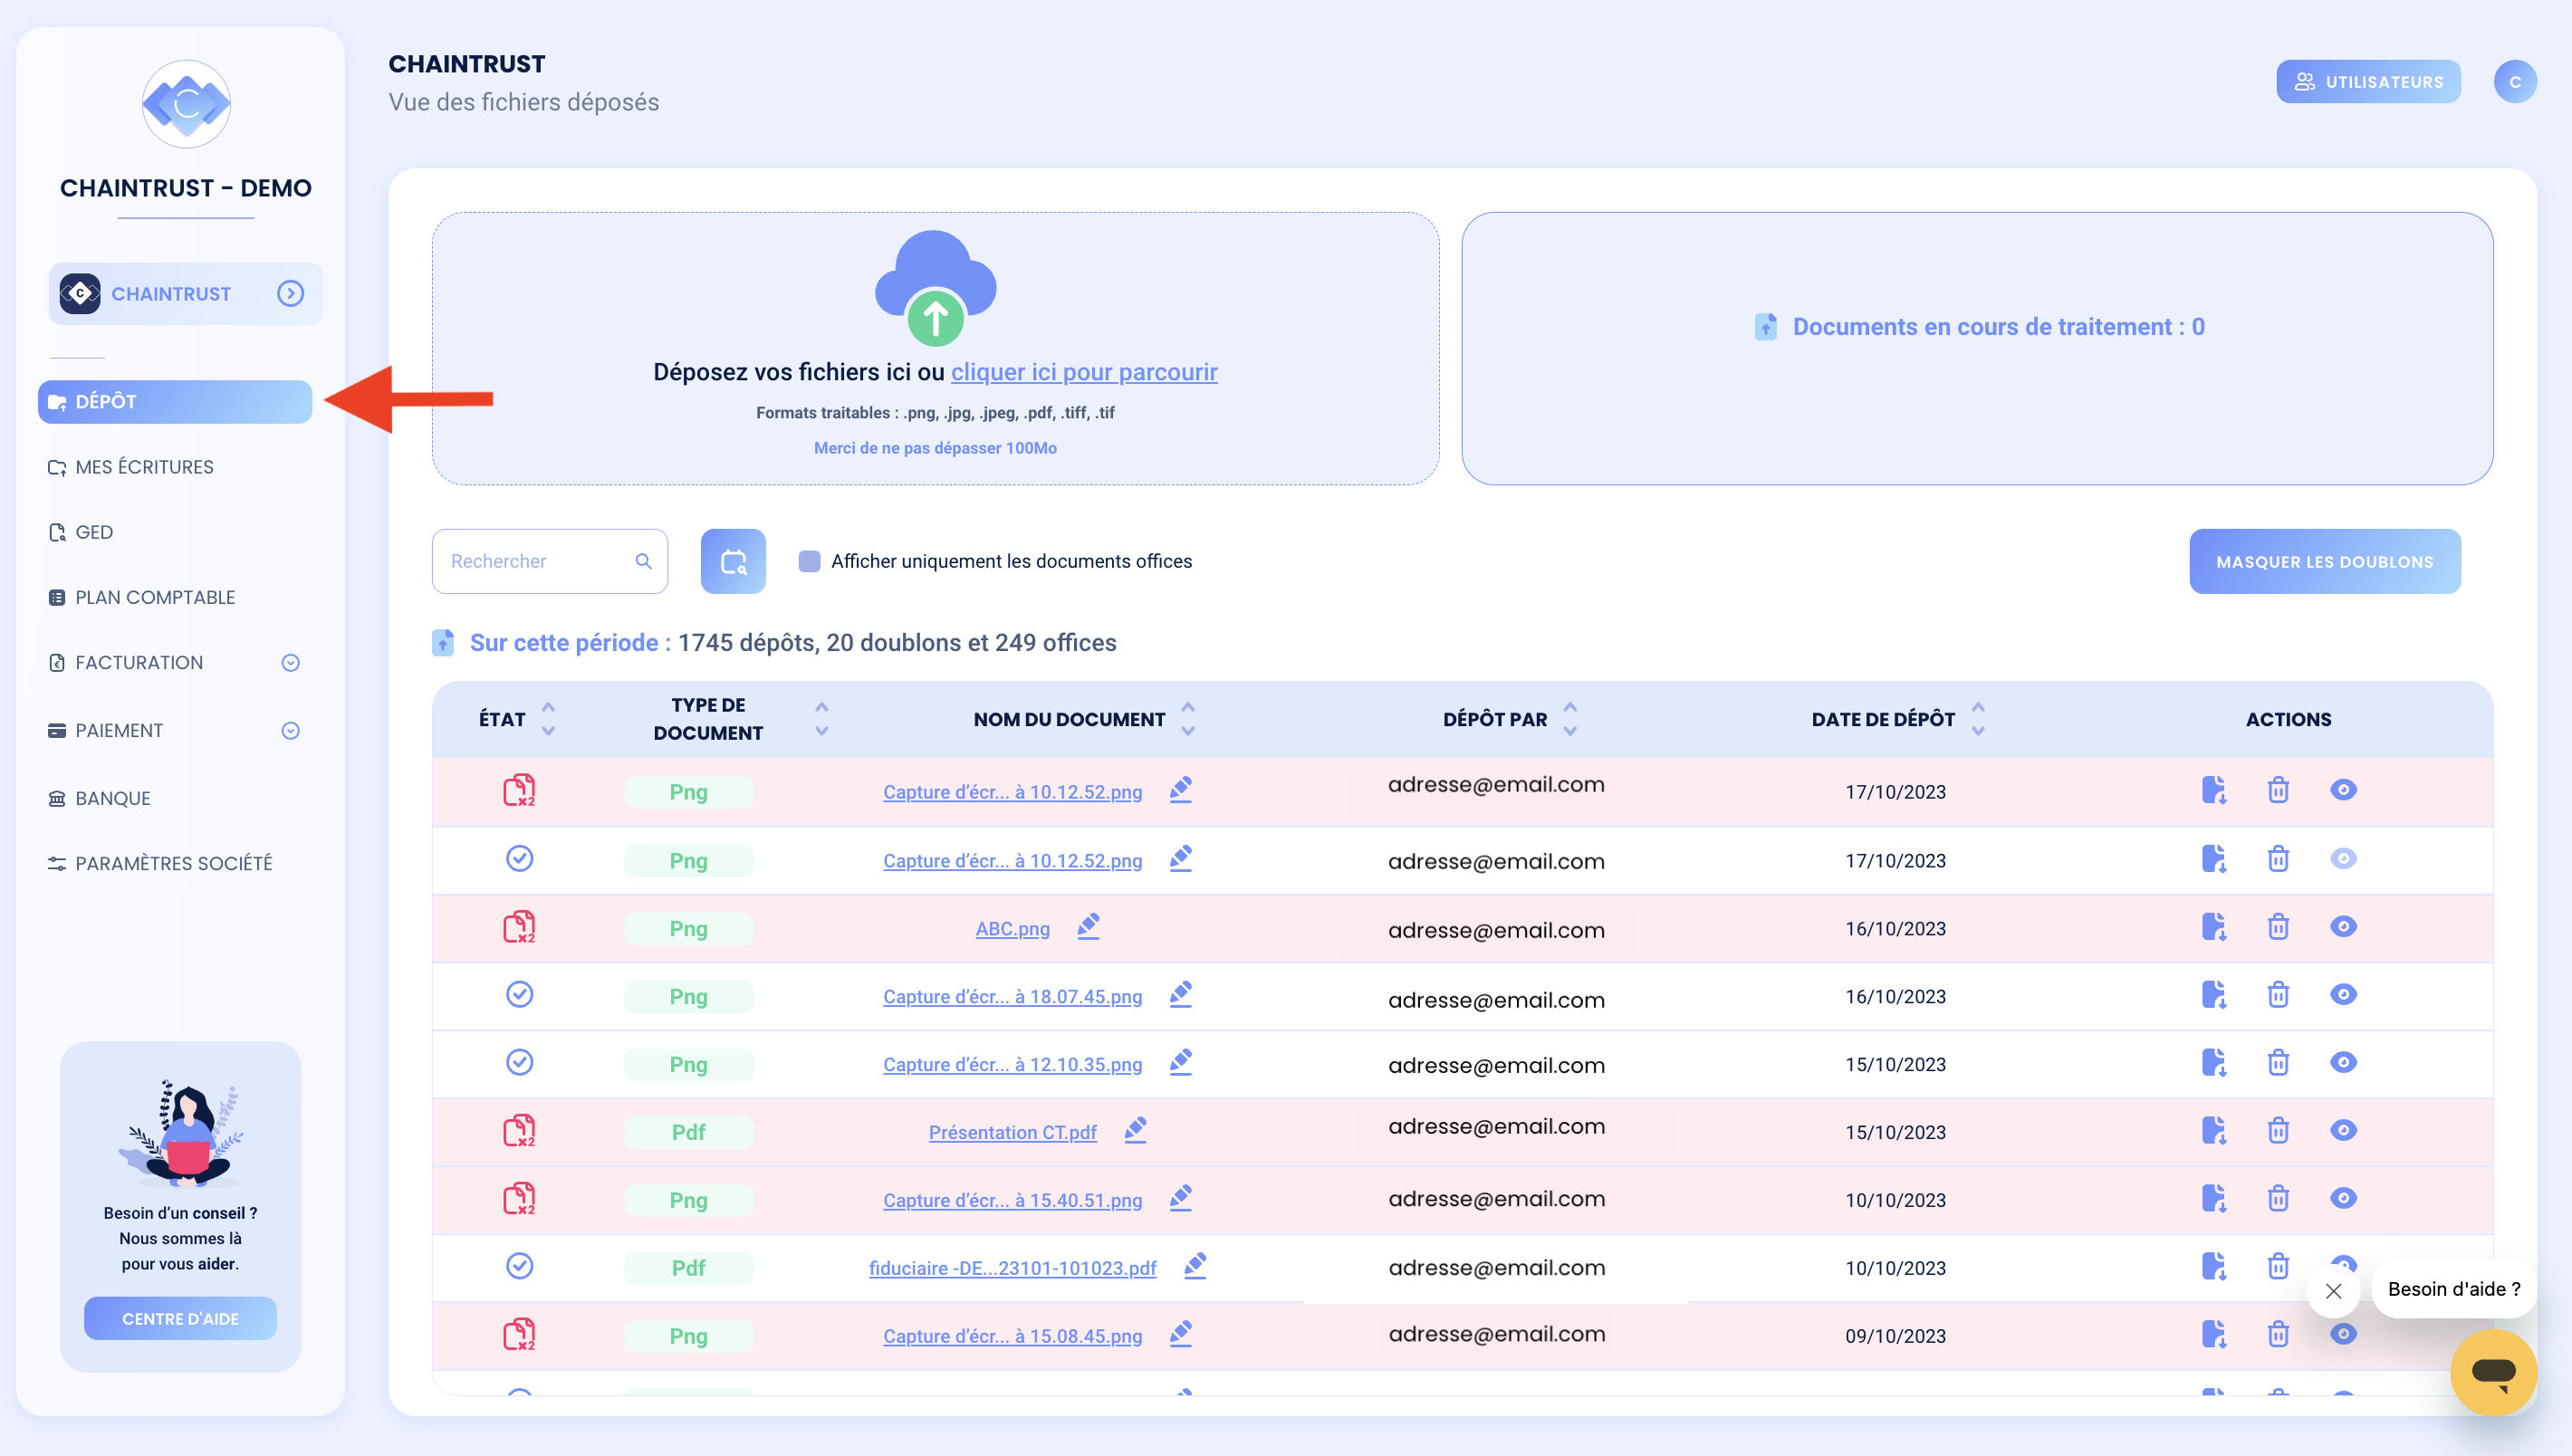Preview ABC.png with the eye icon
This screenshot has height=1456, width=2572.
[x=2343, y=926]
